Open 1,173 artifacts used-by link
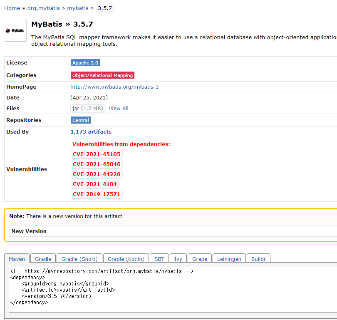This screenshot has height=320, width=337. 91,132
